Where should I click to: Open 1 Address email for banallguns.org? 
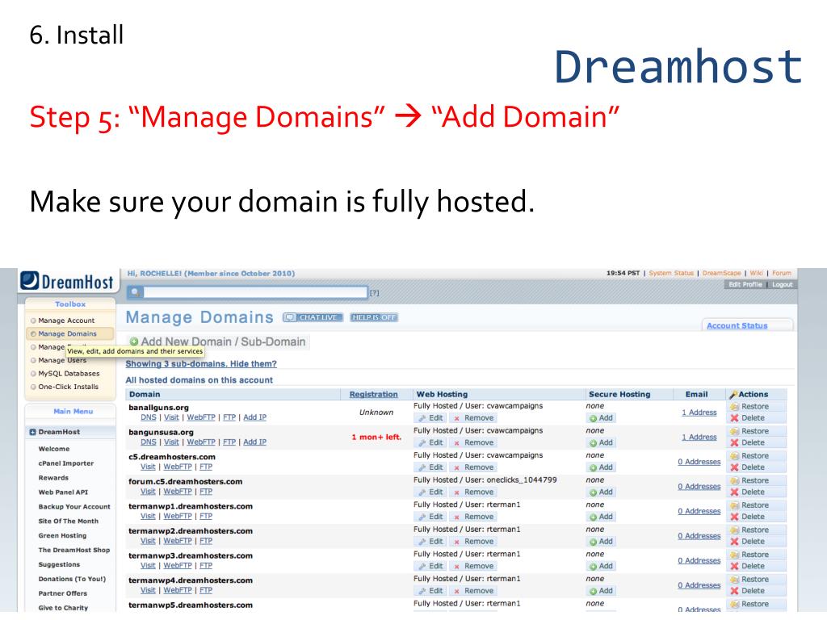point(699,413)
